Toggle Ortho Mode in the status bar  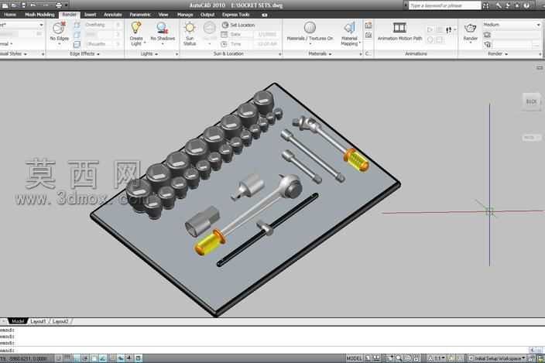click(77, 358)
